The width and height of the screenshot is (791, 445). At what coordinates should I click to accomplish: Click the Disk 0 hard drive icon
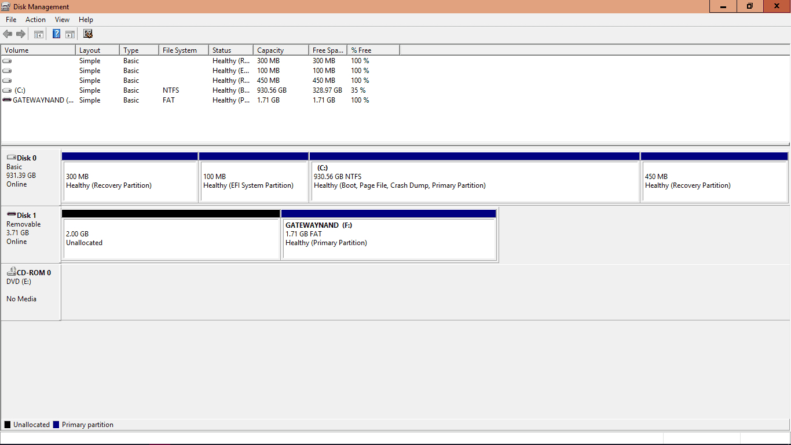click(11, 158)
